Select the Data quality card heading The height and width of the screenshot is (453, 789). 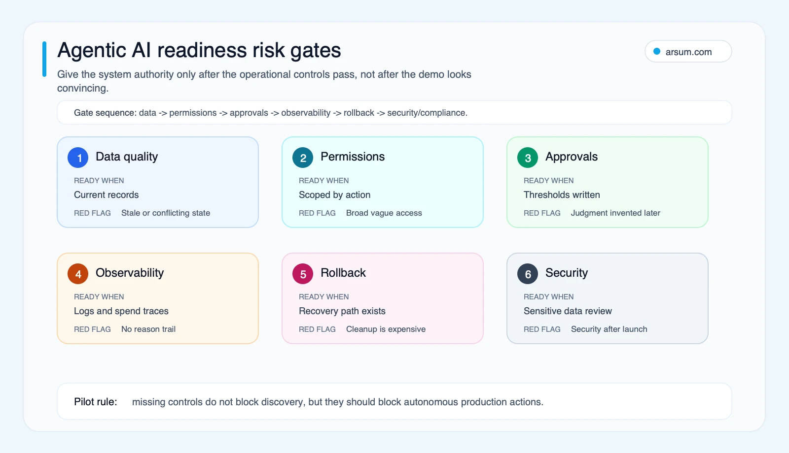point(127,157)
